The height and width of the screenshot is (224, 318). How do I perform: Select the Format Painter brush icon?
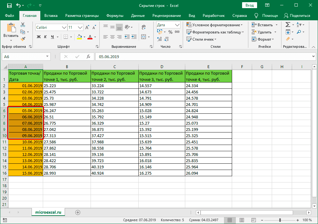(x=23, y=39)
